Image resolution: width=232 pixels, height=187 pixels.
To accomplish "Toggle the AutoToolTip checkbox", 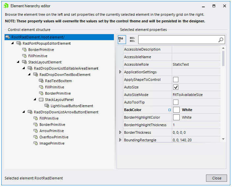I will 176,102.
